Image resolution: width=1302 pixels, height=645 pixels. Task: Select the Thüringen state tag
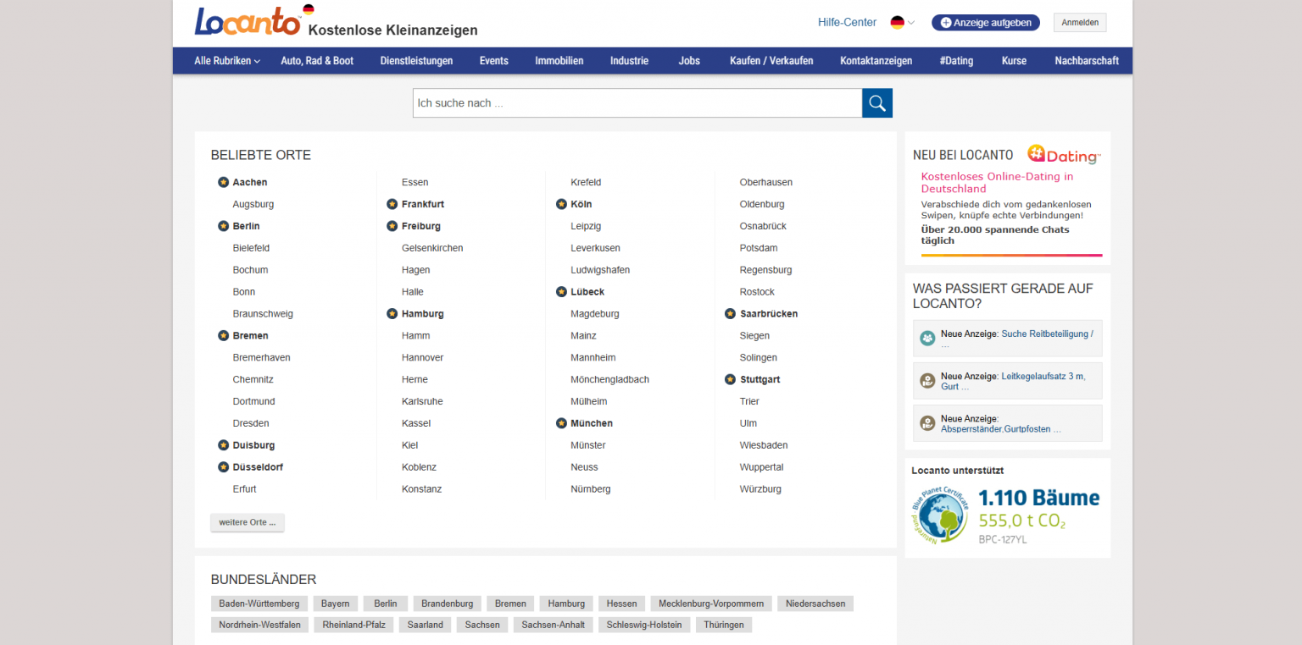coord(724,625)
